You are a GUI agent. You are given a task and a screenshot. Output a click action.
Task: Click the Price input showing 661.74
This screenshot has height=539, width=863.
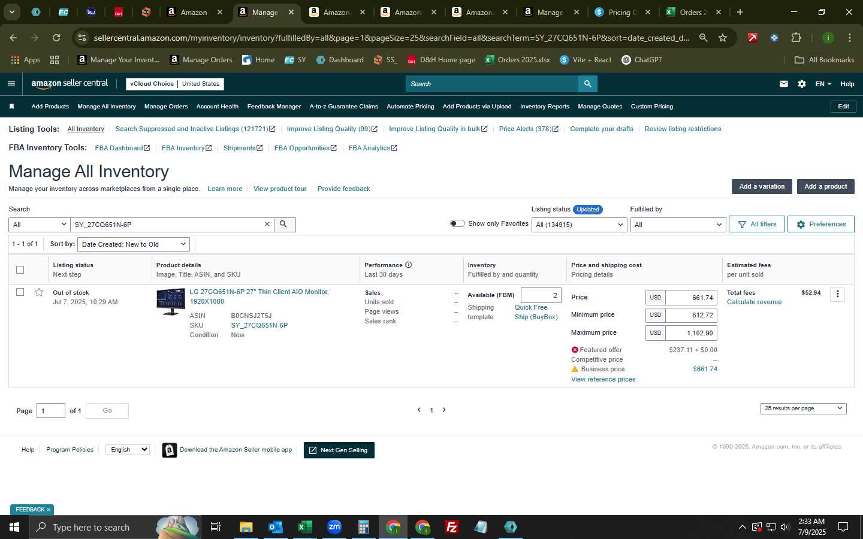(691, 298)
